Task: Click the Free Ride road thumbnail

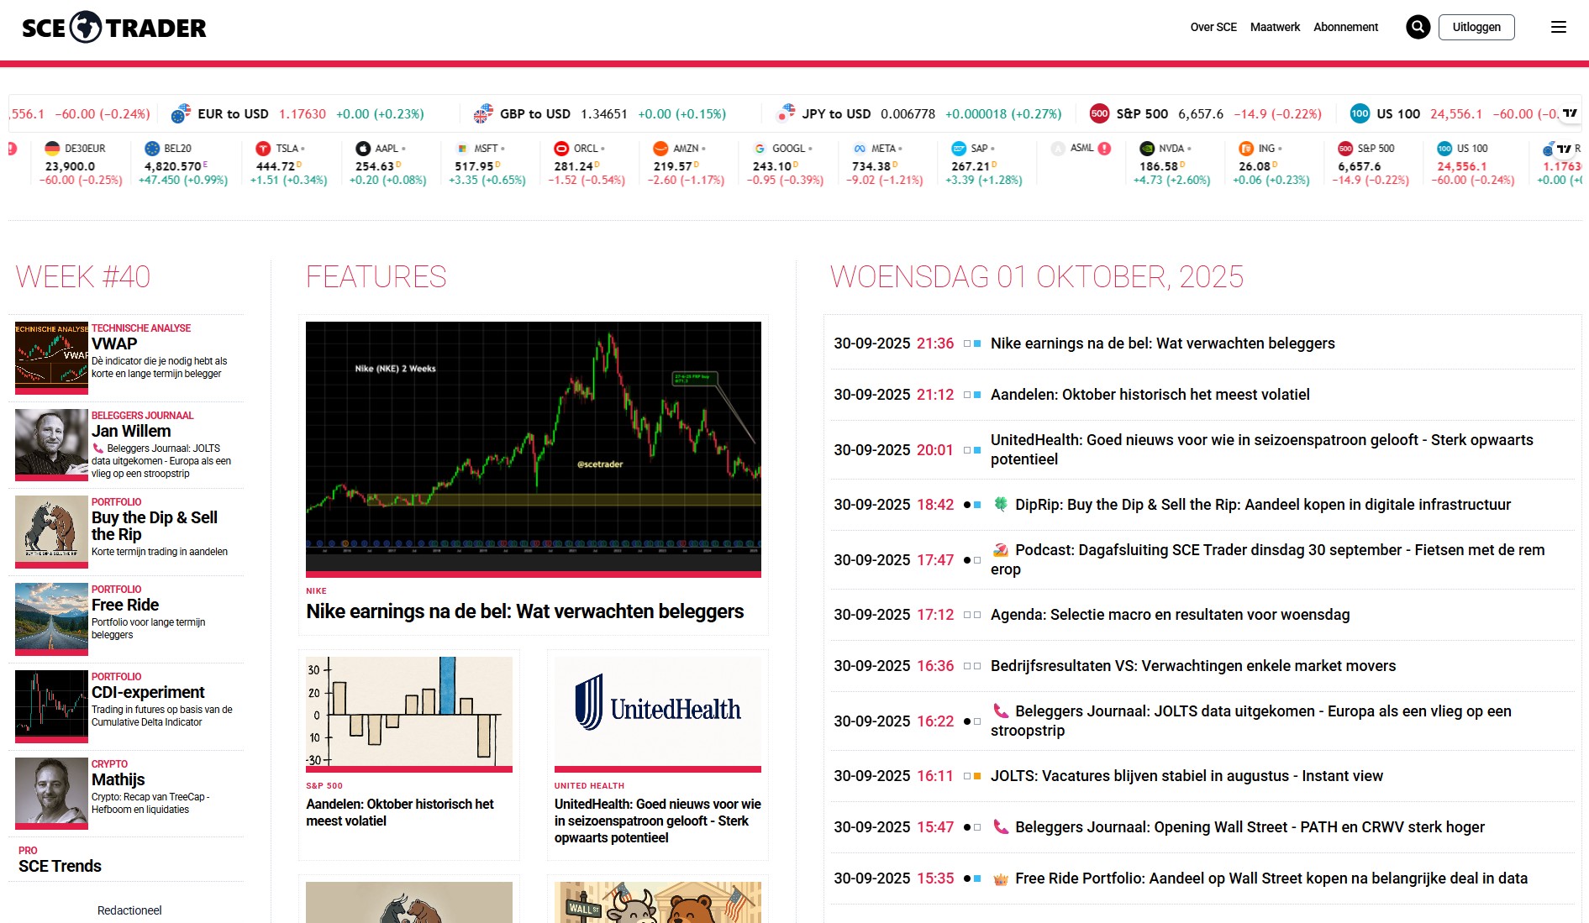Action: [x=51, y=617]
